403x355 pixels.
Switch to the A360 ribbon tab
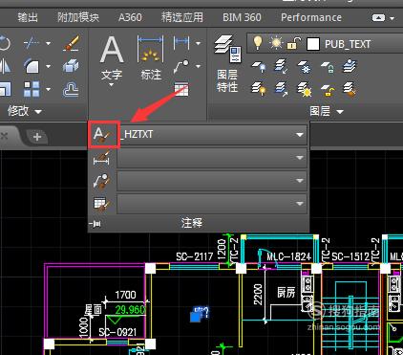(x=130, y=17)
